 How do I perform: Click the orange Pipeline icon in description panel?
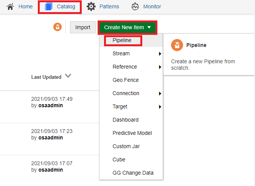[177, 45]
